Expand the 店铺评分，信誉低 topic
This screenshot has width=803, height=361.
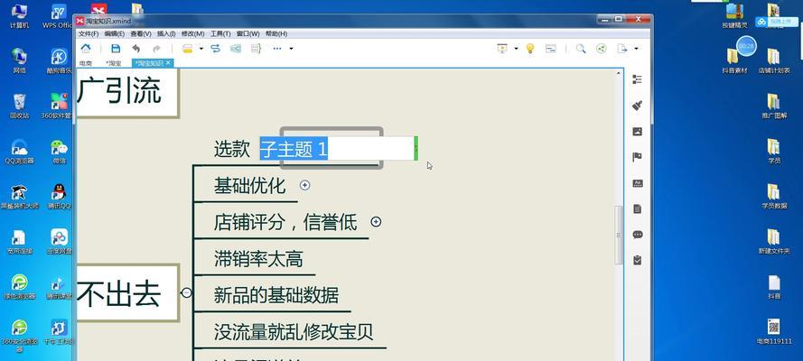pyautogui.click(x=376, y=221)
